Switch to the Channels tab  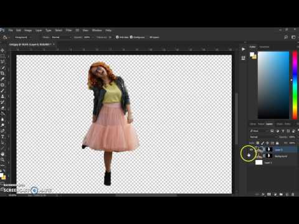(x=280, y=124)
